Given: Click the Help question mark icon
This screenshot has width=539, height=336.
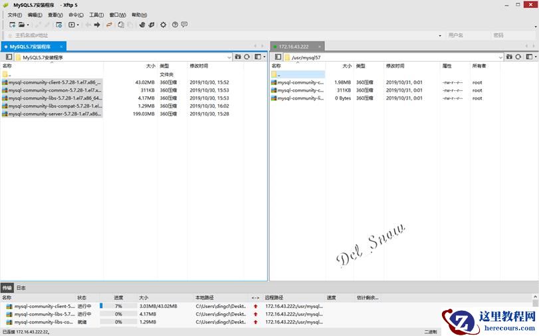Looking at the screenshot, I should [x=175, y=25].
